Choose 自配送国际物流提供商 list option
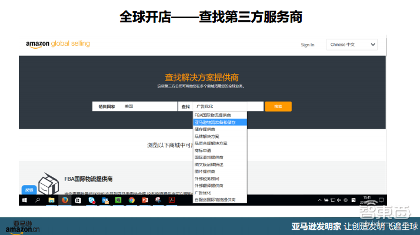Viewport: 420px width, 235px height. [214, 200]
